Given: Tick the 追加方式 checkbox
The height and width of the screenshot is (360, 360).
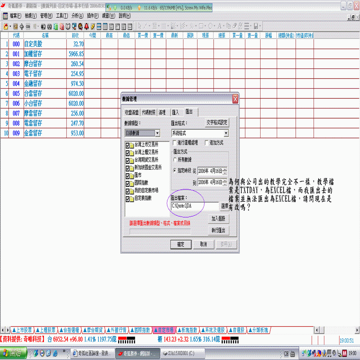Looking at the screenshot, I should (x=207, y=143).
